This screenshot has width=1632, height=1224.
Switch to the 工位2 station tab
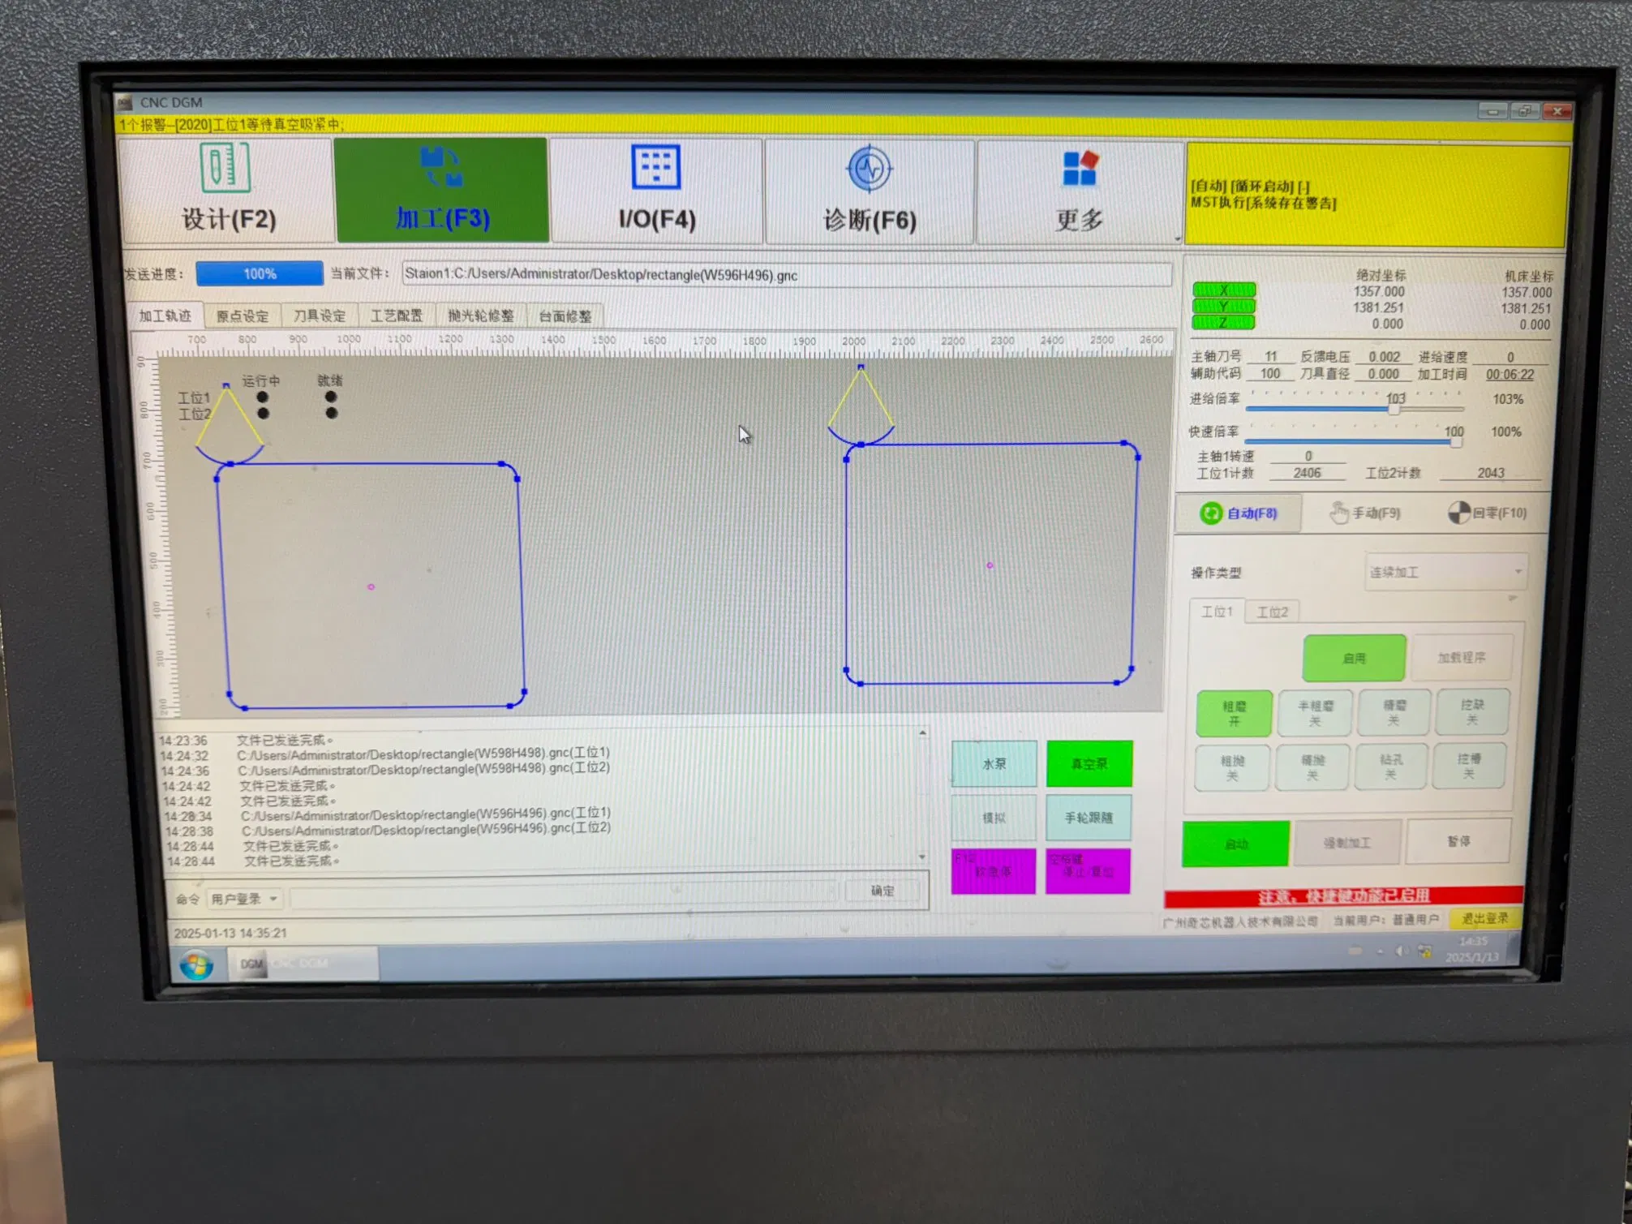point(1272,612)
